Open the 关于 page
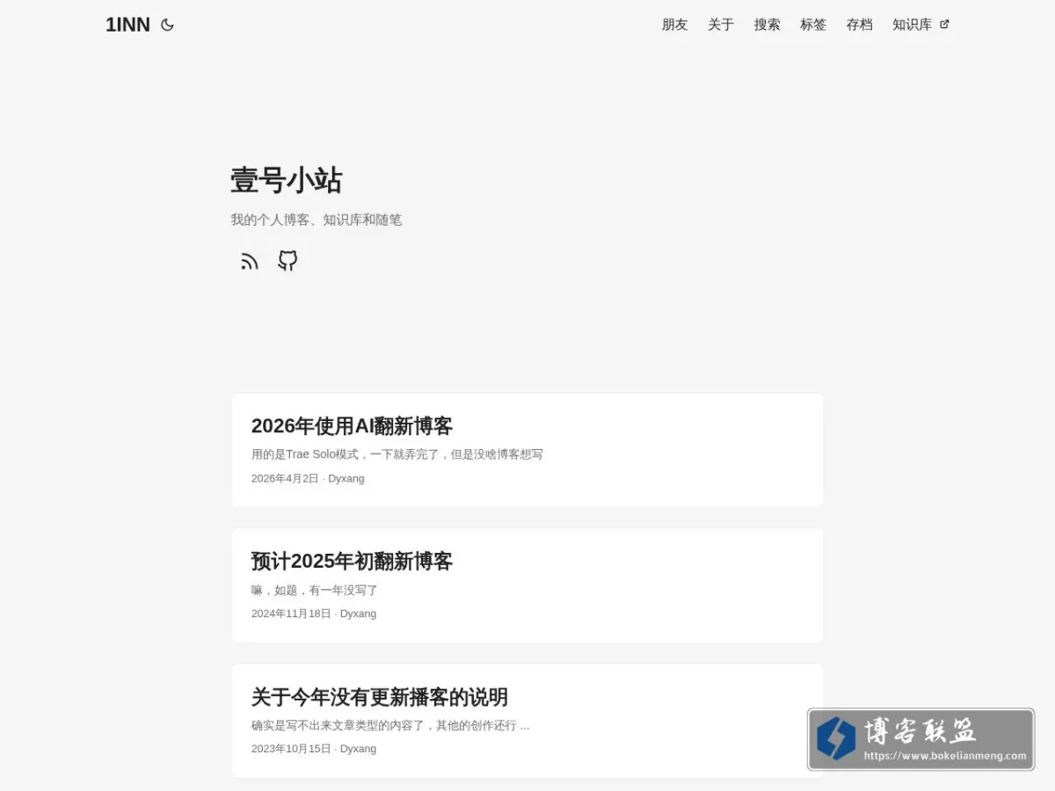This screenshot has width=1055, height=791. coord(721,25)
